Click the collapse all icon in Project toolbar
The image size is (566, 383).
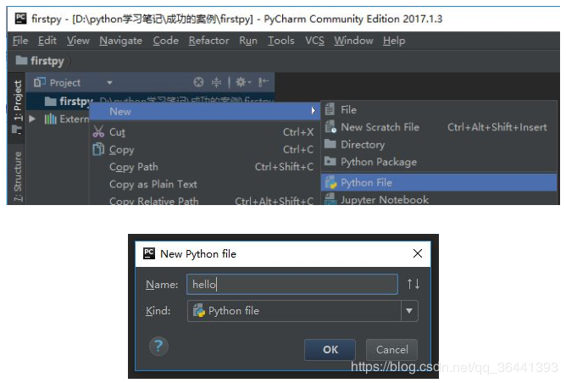pyautogui.click(x=216, y=82)
